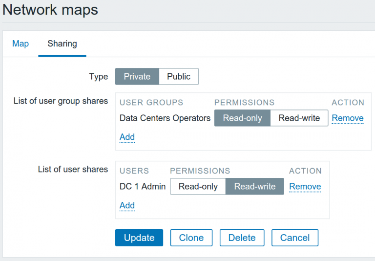Click the DC 1 Admin user name

(x=143, y=186)
